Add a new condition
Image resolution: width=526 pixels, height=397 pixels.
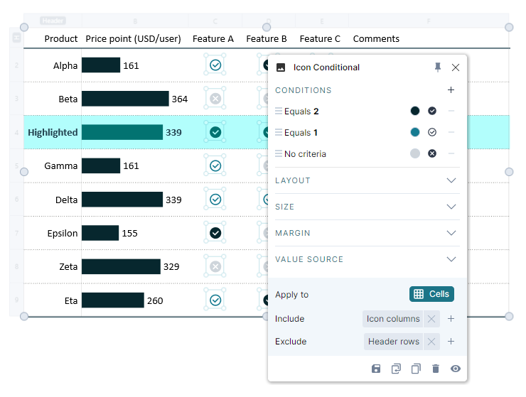point(451,90)
